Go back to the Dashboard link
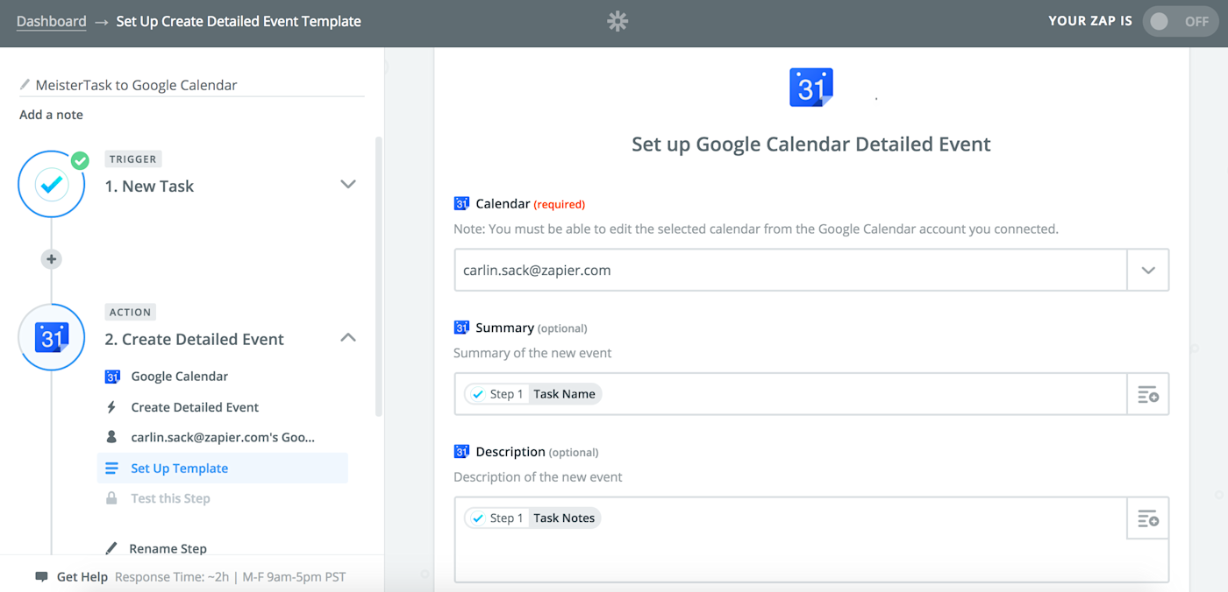Viewport: 1228px width, 592px height. click(x=52, y=21)
